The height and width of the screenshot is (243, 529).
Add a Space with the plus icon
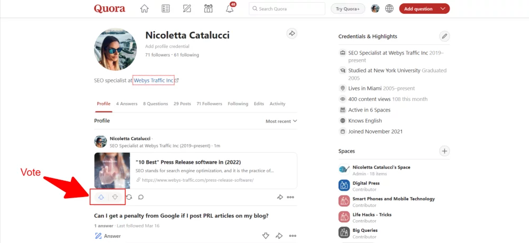[x=444, y=151]
